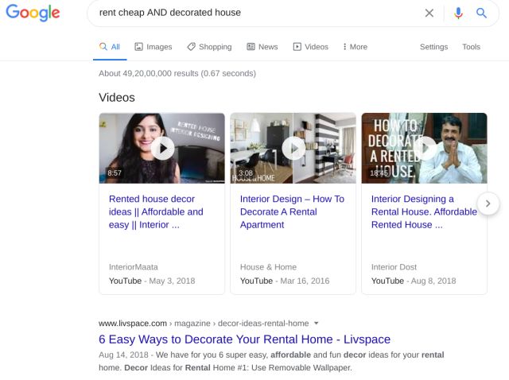The width and height of the screenshot is (509, 380).
Task: Submit search with the magnifying glass icon
Action: point(481,13)
